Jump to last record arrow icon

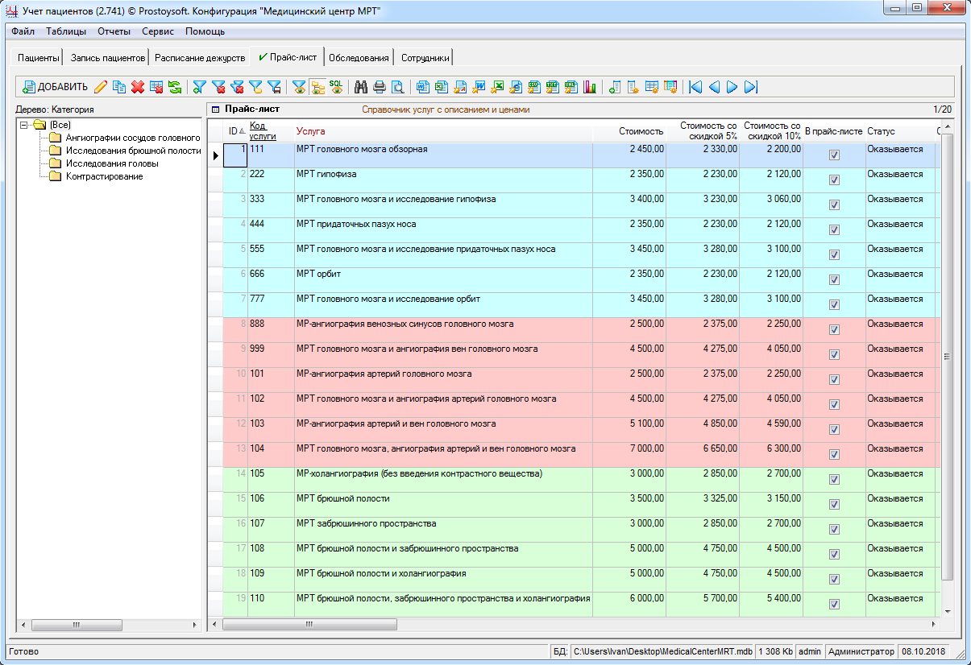pyautogui.click(x=751, y=87)
